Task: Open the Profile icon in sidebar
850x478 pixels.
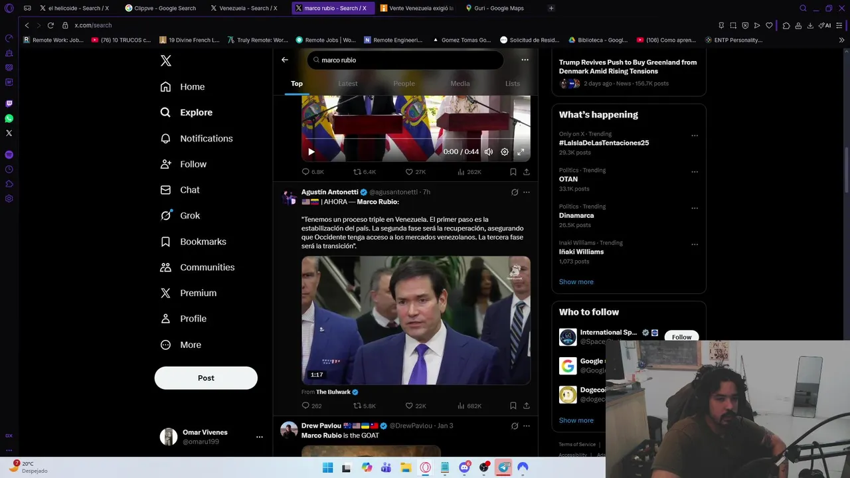Action: click(x=166, y=319)
